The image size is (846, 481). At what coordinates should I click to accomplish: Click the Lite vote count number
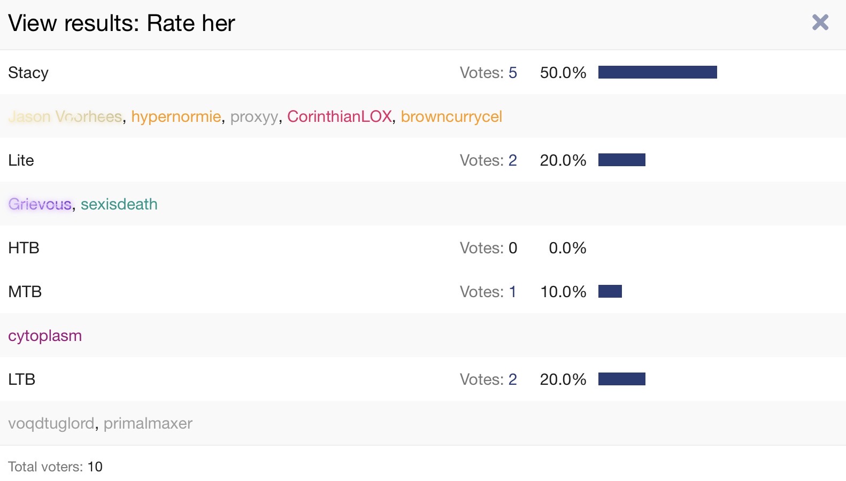point(512,160)
